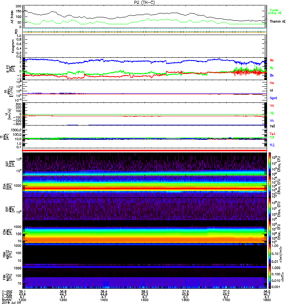This screenshot has width=289, height=308.
Task: Select the green By legend label
Action: coord(272,68)
